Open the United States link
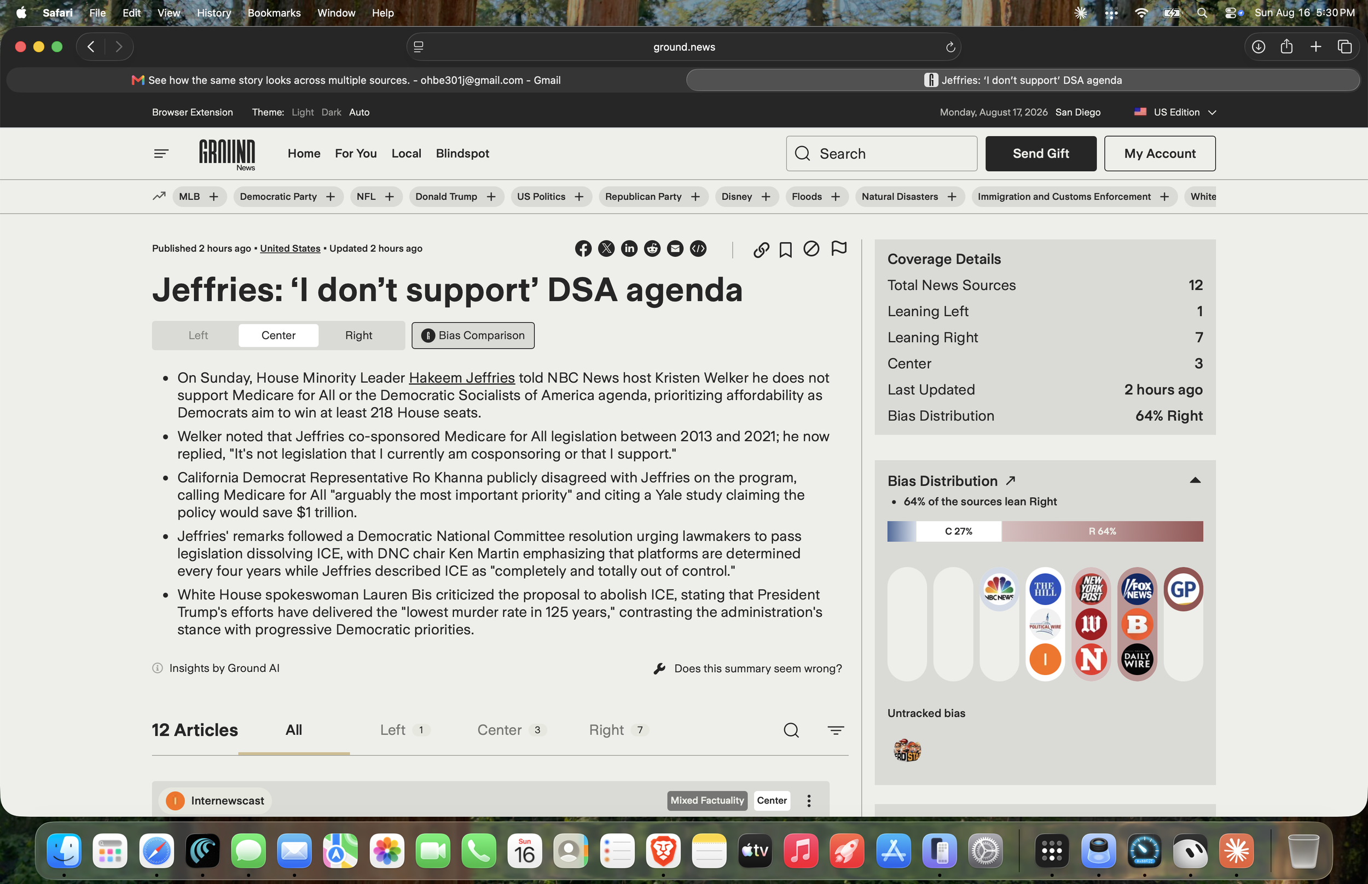The image size is (1368, 884). point(290,248)
